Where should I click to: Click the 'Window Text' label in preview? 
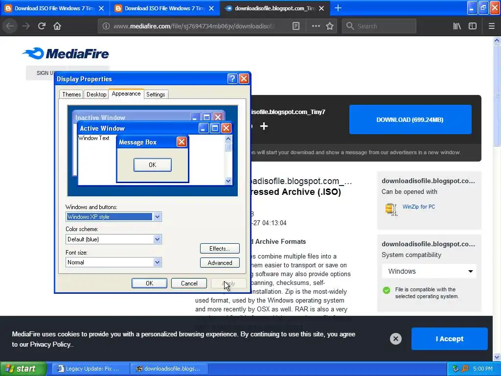[94, 138]
